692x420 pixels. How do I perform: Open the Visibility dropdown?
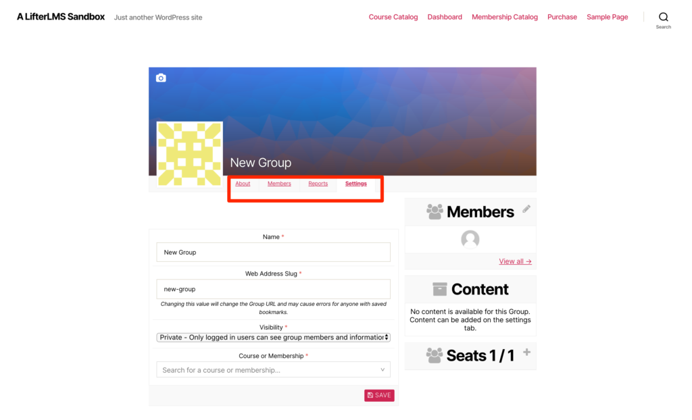pyautogui.click(x=273, y=338)
